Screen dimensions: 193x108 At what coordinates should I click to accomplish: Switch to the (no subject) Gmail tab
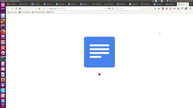[x=12, y=4]
